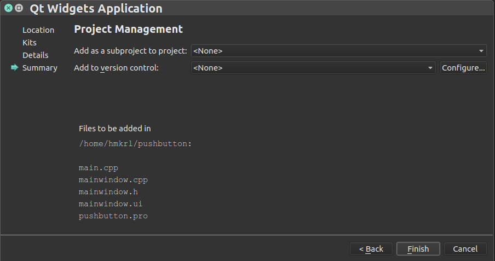Click the maximize button in title bar
495x261 pixels.
[x=19, y=8]
